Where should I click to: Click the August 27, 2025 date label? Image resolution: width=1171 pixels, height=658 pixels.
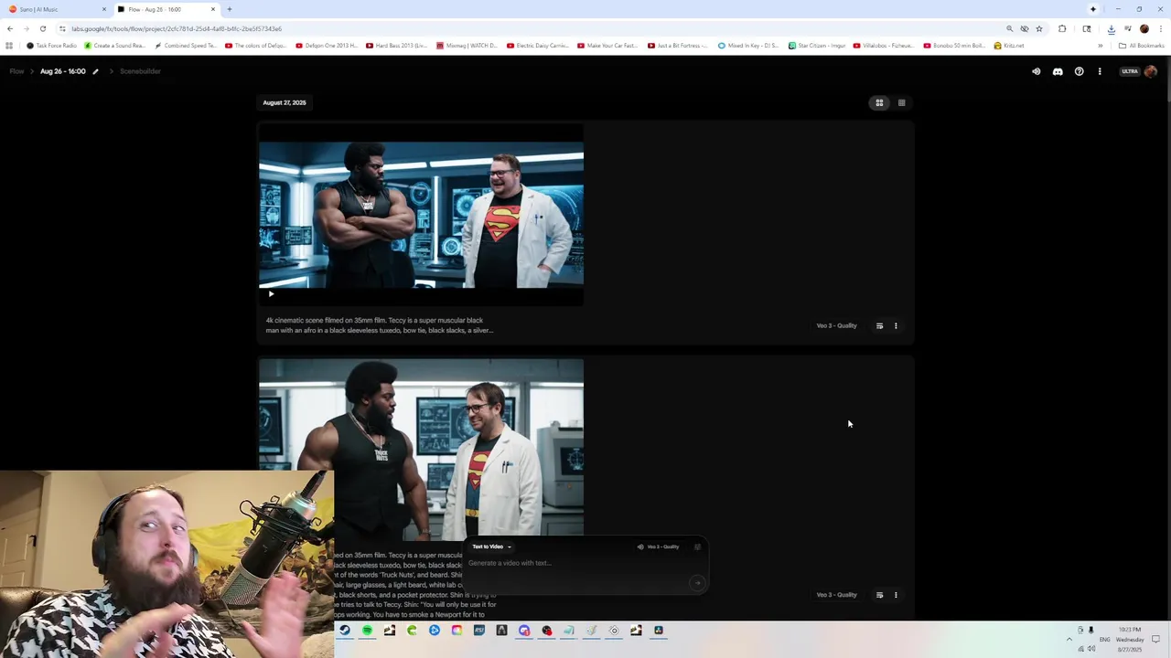(x=285, y=102)
